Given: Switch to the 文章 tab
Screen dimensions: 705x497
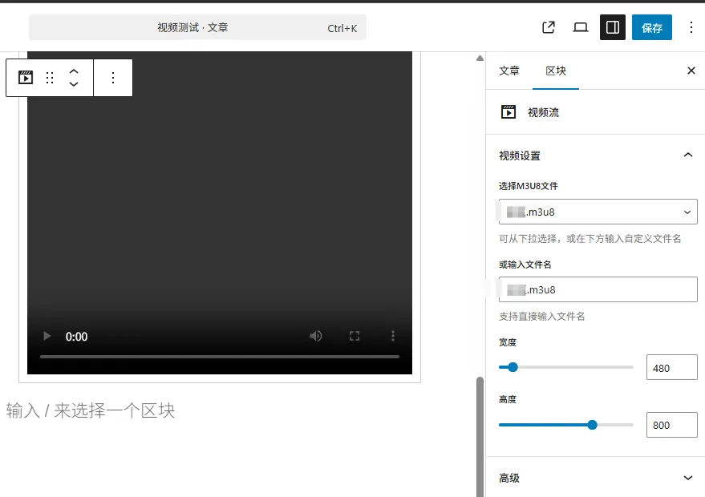Looking at the screenshot, I should 509,71.
